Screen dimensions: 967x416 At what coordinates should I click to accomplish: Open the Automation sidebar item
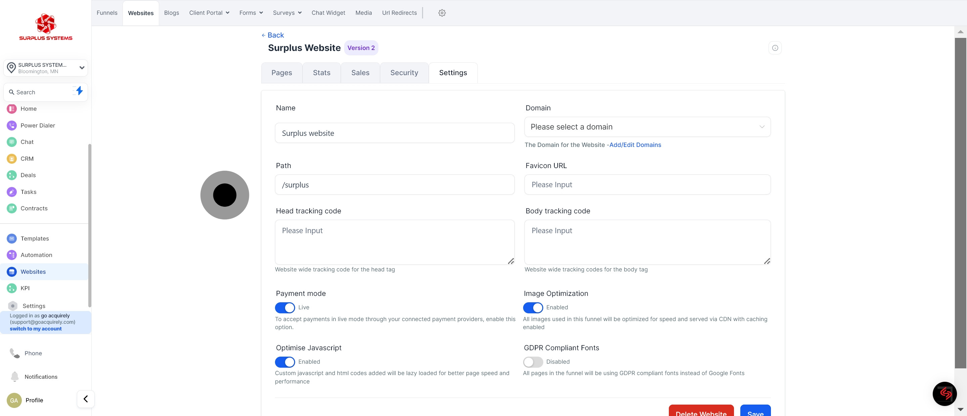coord(36,255)
